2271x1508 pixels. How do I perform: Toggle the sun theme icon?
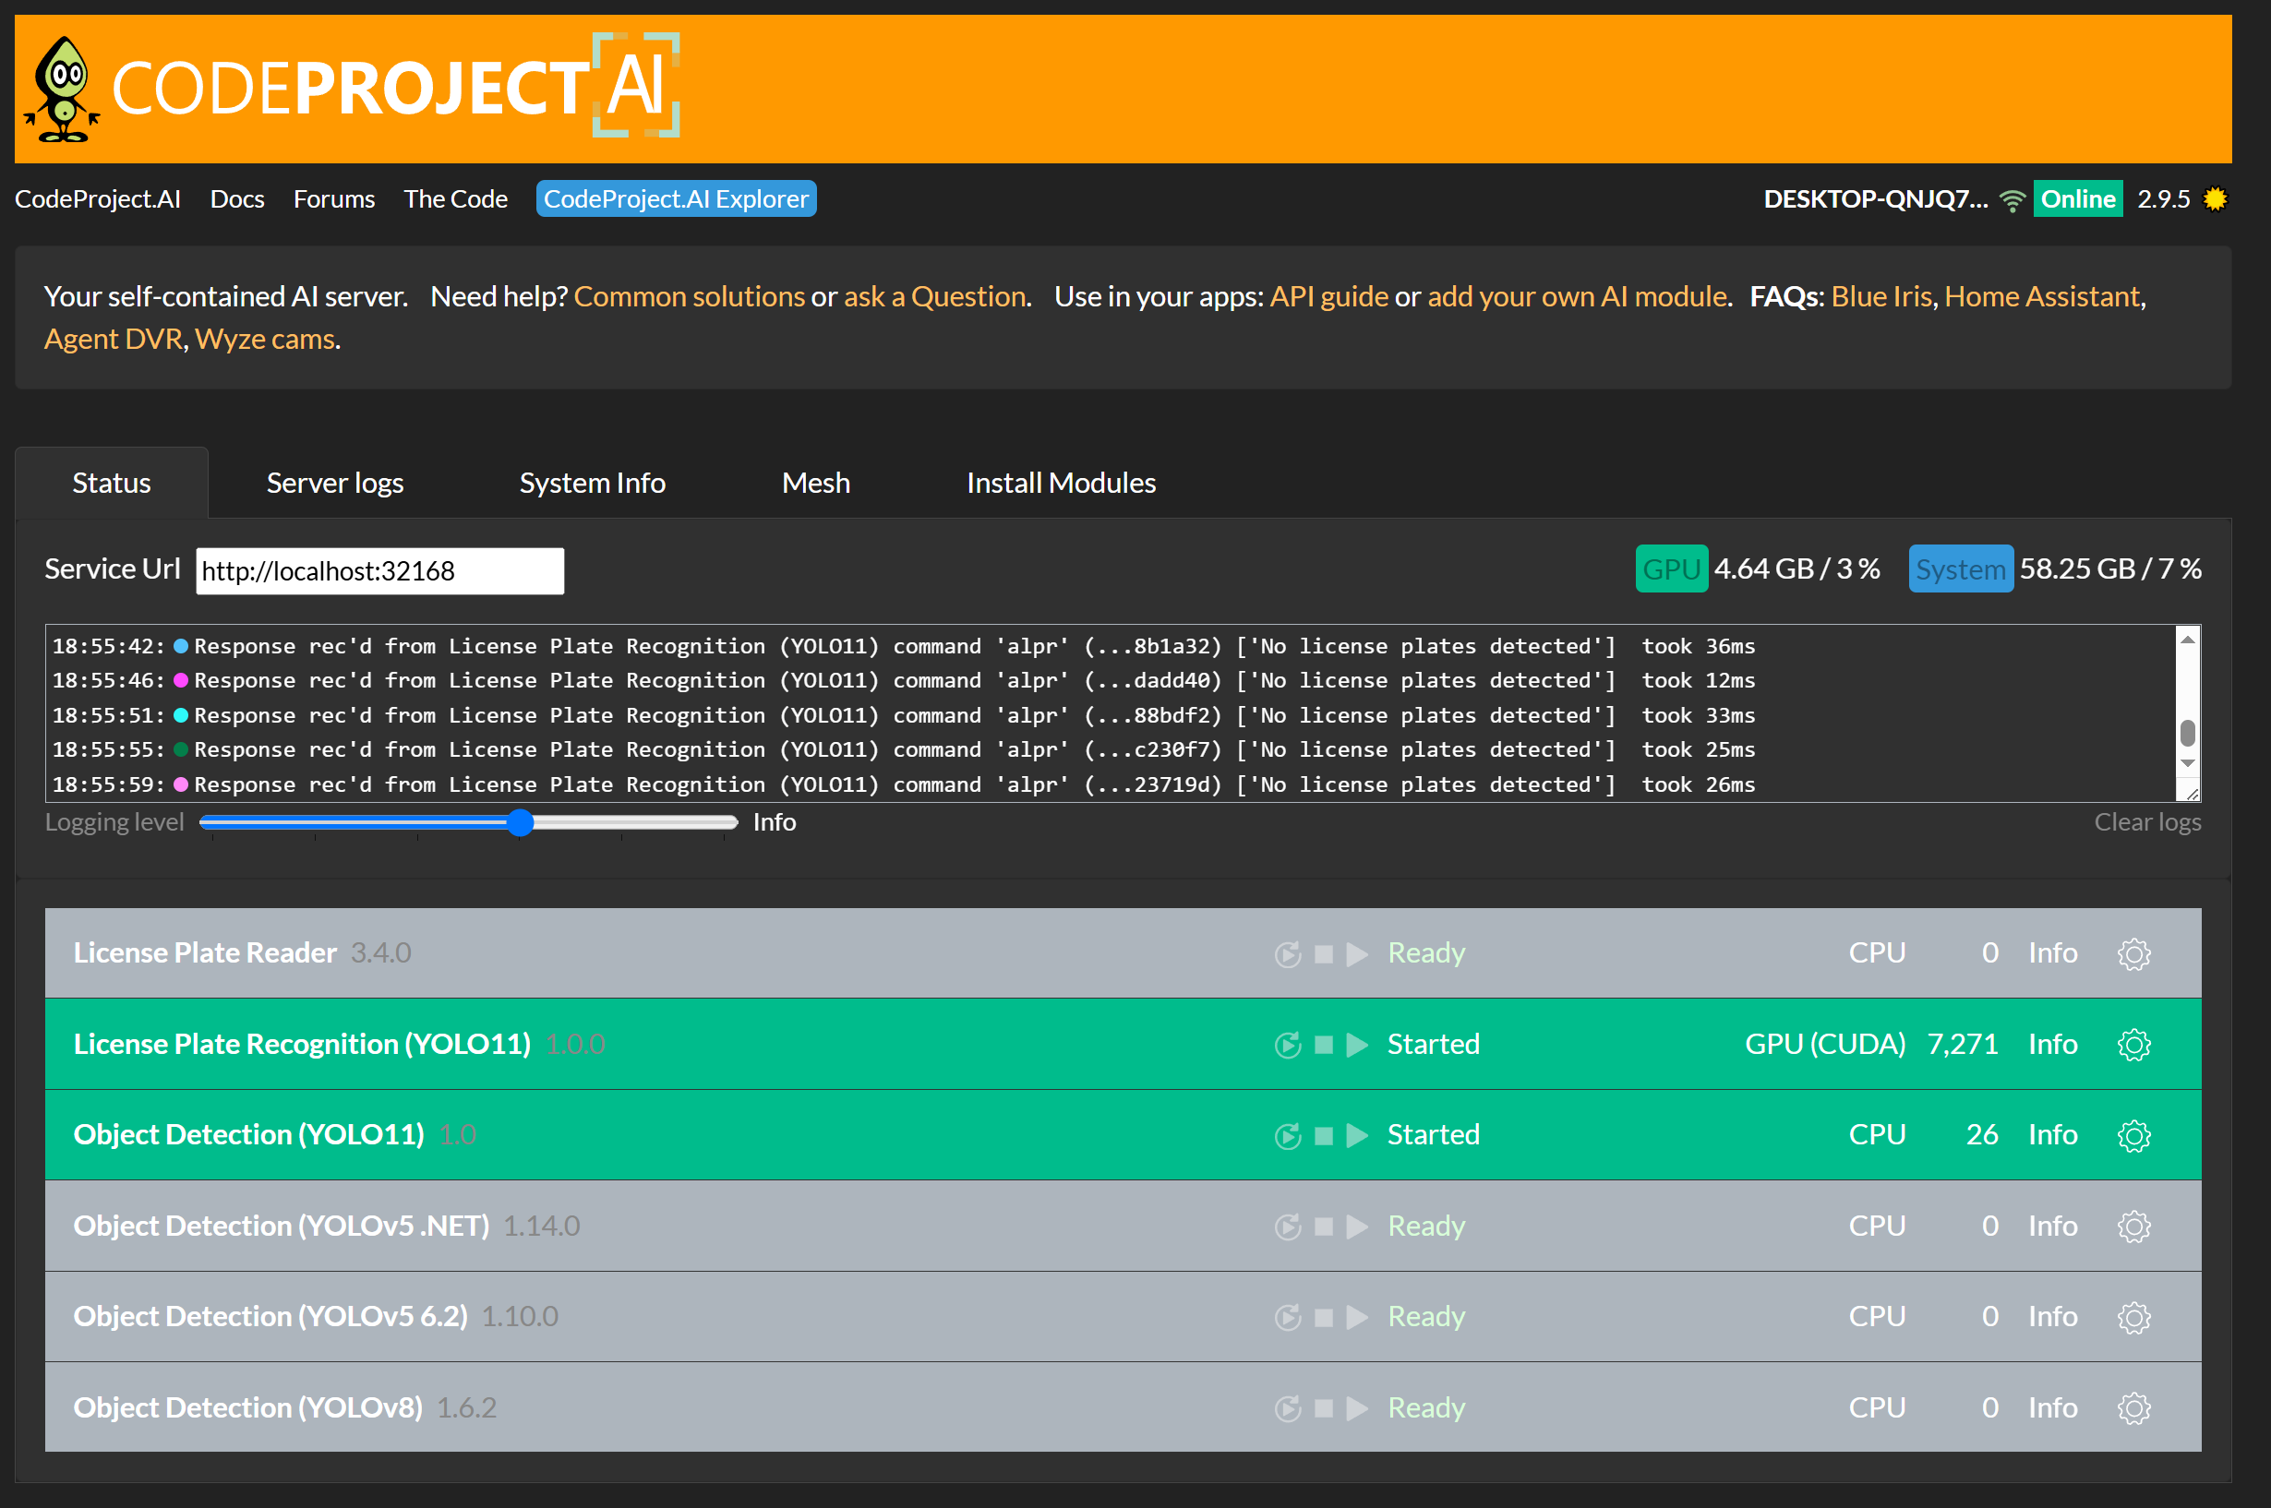[2216, 199]
